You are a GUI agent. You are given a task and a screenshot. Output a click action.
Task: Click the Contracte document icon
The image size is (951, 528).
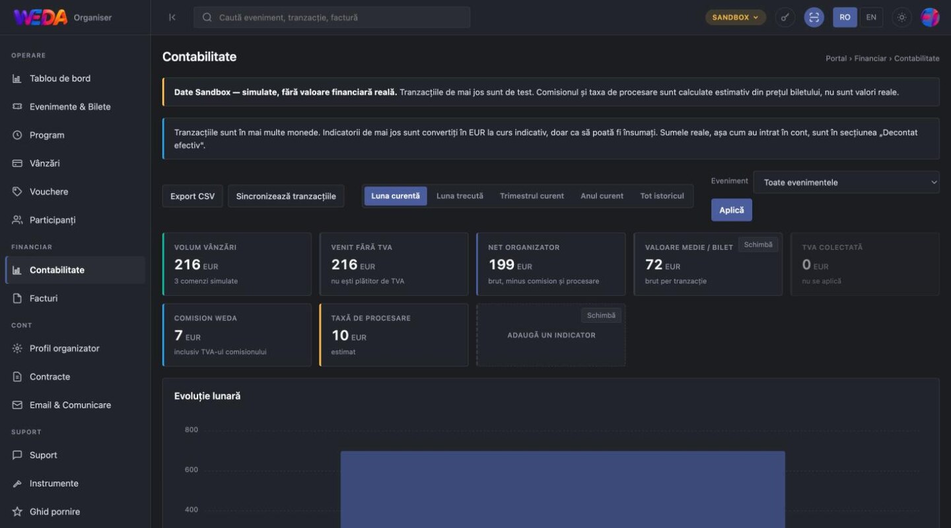[x=17, y=377]
